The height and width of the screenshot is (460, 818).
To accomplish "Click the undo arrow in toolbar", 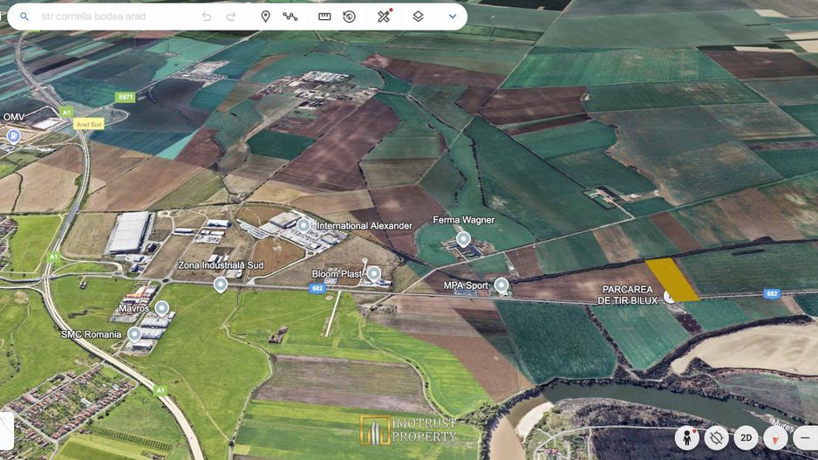I will [x=207, y=17].
